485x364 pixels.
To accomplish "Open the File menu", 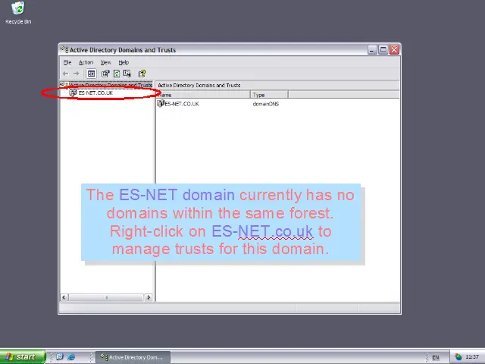I will coord(67,62).
